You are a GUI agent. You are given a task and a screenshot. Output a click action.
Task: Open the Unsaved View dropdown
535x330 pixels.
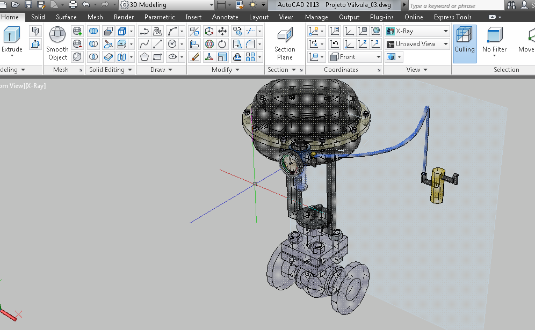click(445, 44)
